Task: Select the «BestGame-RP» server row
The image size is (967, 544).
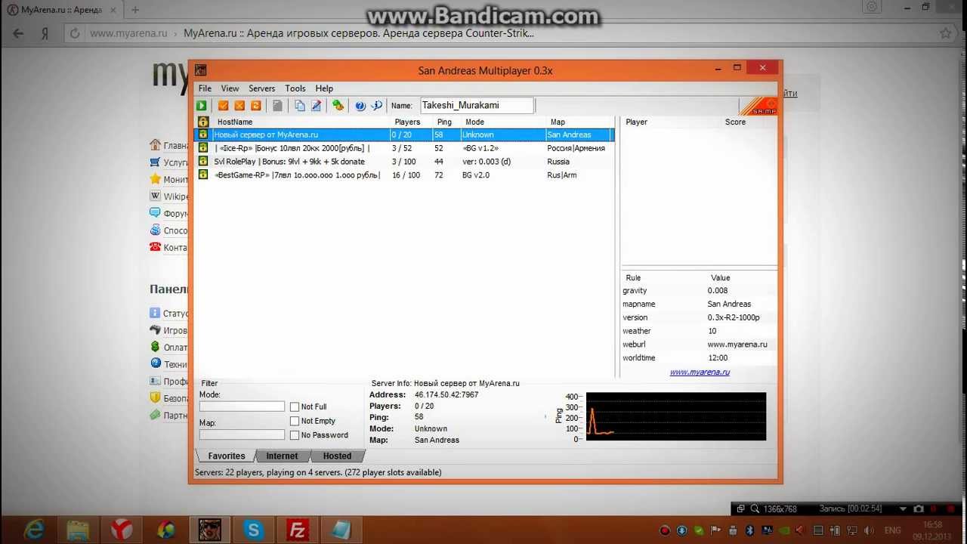Action: click(x=405, y=175)
